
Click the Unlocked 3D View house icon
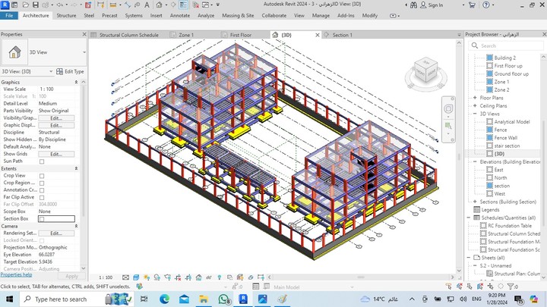pyautogui.click(x=198, y=277)
